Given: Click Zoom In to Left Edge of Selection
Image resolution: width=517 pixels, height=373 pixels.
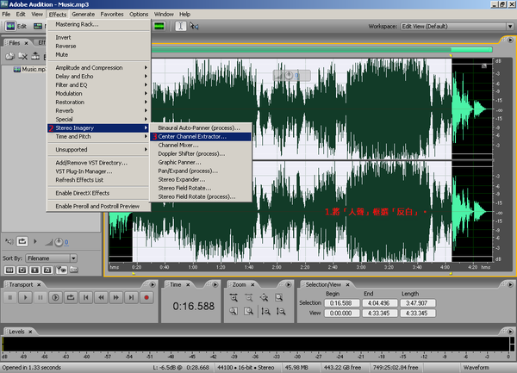Looking at the screenshot, I should pyautogui.click(x=234, y=311).
